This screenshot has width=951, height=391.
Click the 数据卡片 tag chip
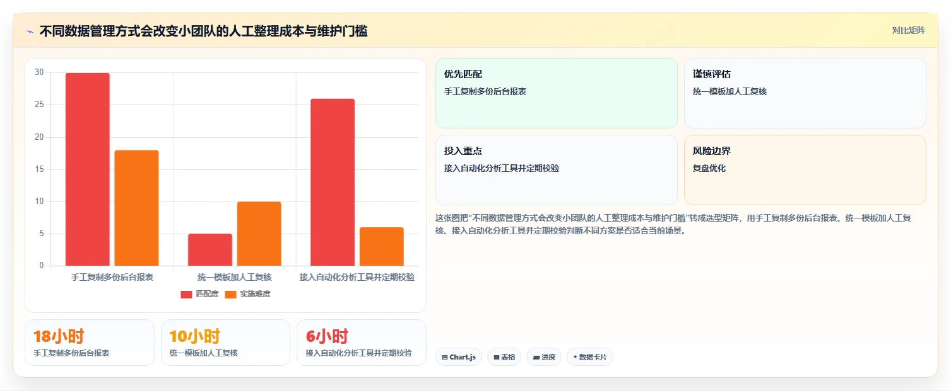click(x=590, y=357)
